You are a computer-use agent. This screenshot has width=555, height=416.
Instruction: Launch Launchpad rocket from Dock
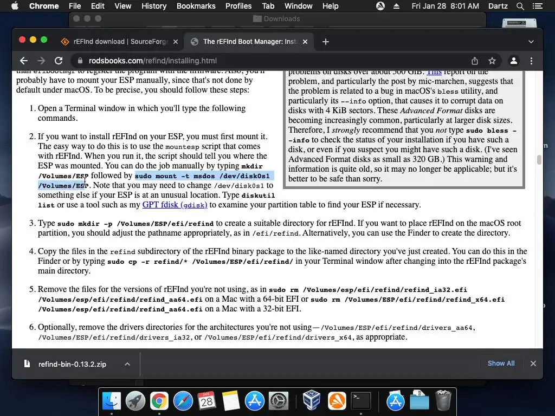[135, 401]
